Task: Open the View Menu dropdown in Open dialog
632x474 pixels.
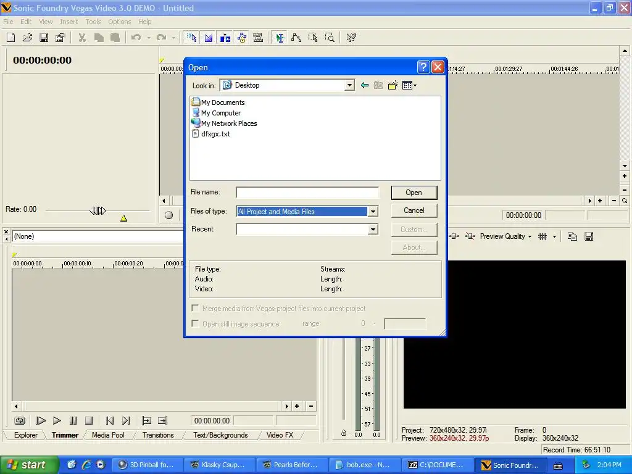Action: [x=409, y=85]
